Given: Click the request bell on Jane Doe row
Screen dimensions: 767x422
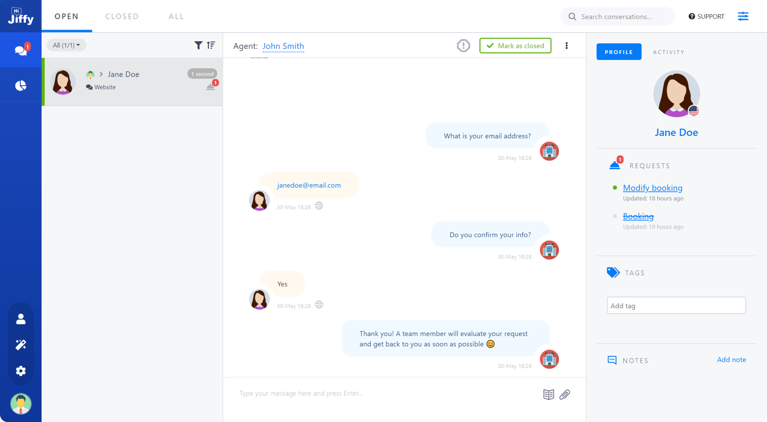Looking at the screenshot, I should 210,87.
